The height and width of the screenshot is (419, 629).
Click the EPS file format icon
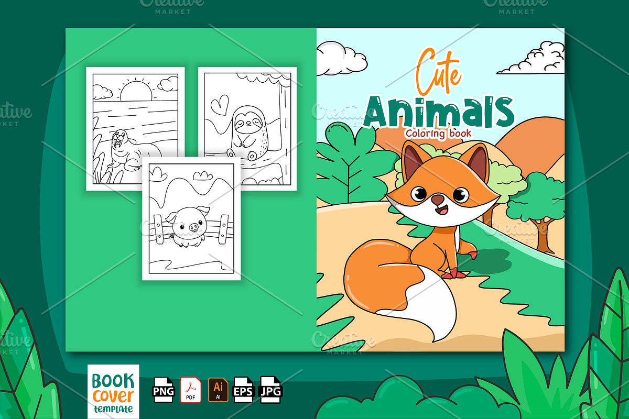[x=244, y=390]
